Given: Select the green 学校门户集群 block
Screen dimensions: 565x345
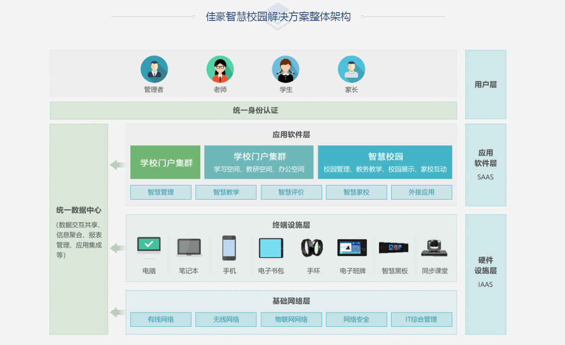Looking at the screenshot, I should (165, 162).
